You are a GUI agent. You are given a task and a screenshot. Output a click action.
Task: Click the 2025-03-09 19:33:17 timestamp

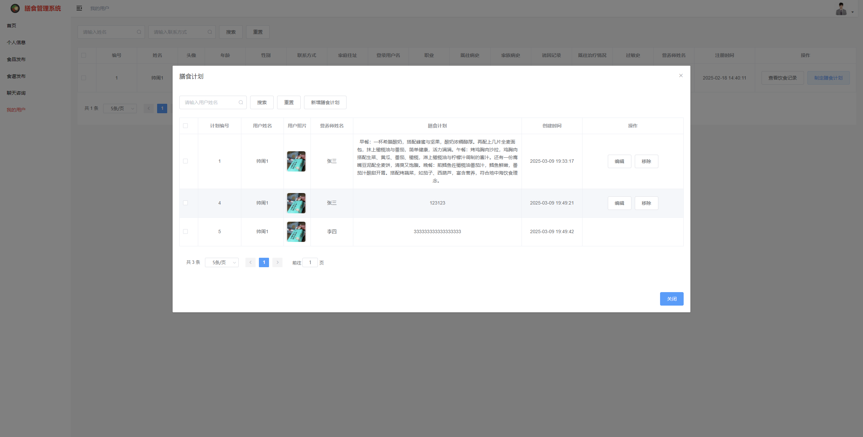[552, 161]
